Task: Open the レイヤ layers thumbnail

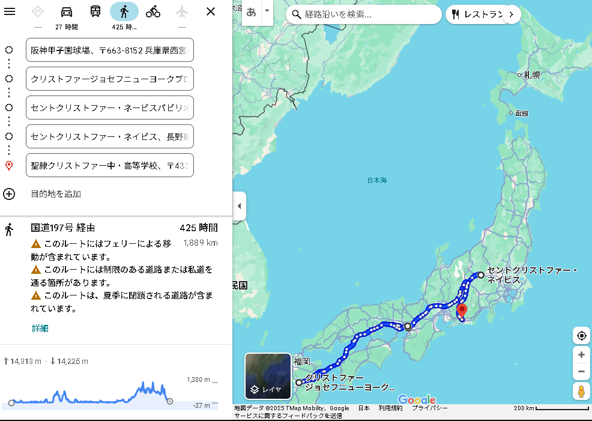Action: point(268,376)
